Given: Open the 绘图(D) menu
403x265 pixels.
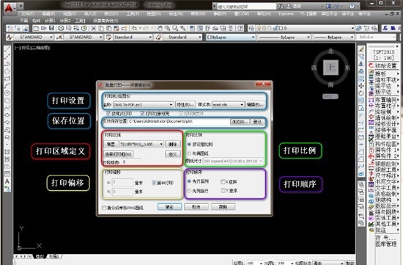Looking at the screenshot, I should (x=154, y=14).
